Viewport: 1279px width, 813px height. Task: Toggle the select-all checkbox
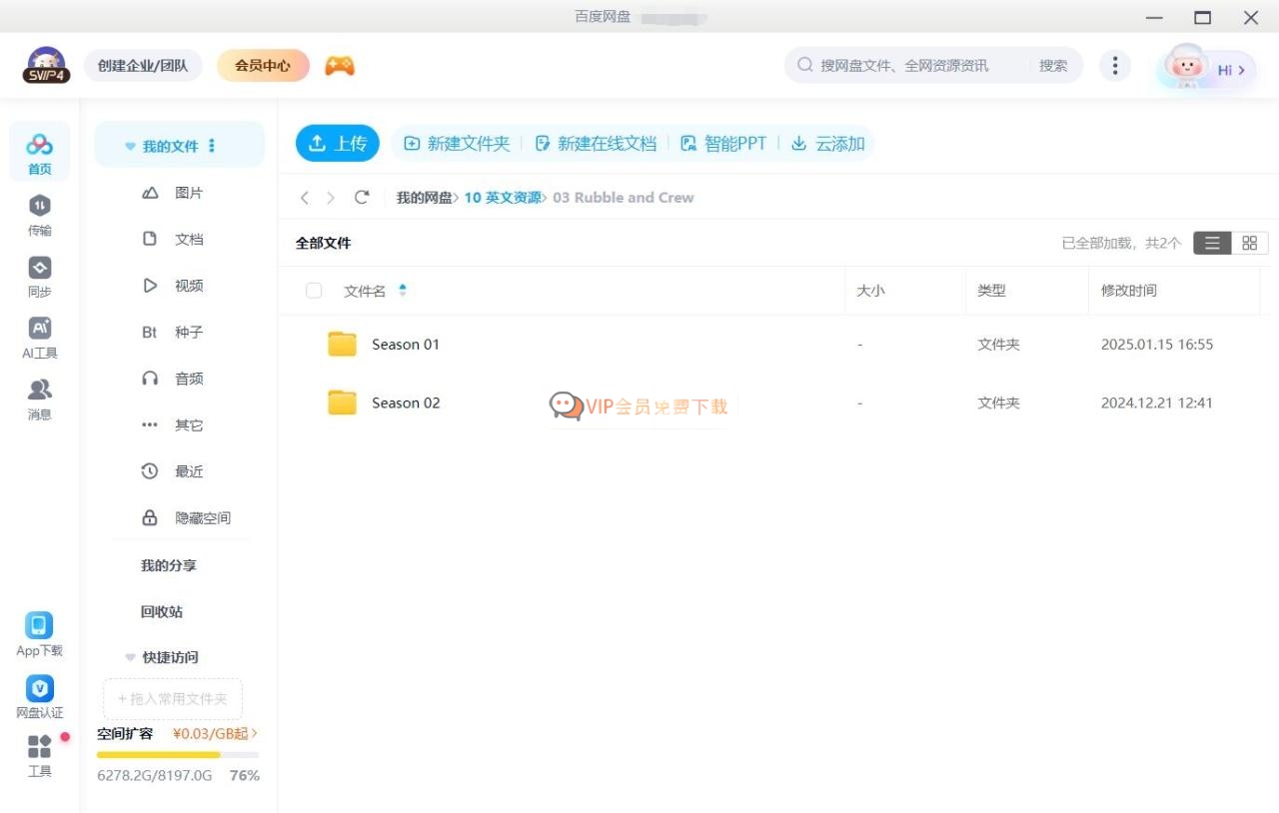(314, 291)
